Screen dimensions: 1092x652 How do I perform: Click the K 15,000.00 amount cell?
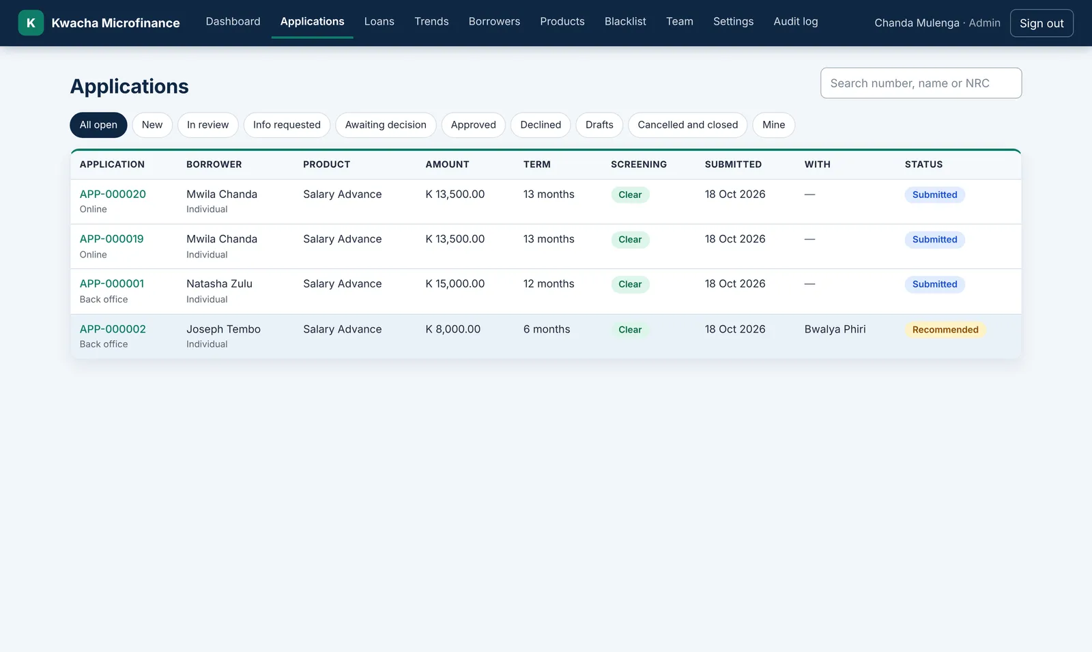(455, 284)
